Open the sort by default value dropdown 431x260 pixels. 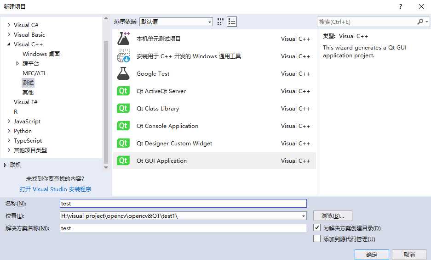coord(176,22)
